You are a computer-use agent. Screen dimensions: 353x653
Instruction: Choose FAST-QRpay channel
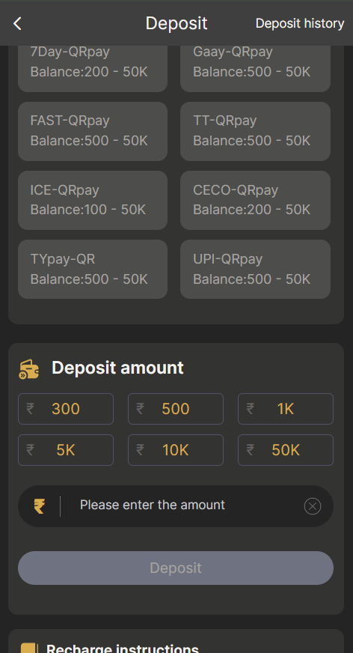(92, 131)
